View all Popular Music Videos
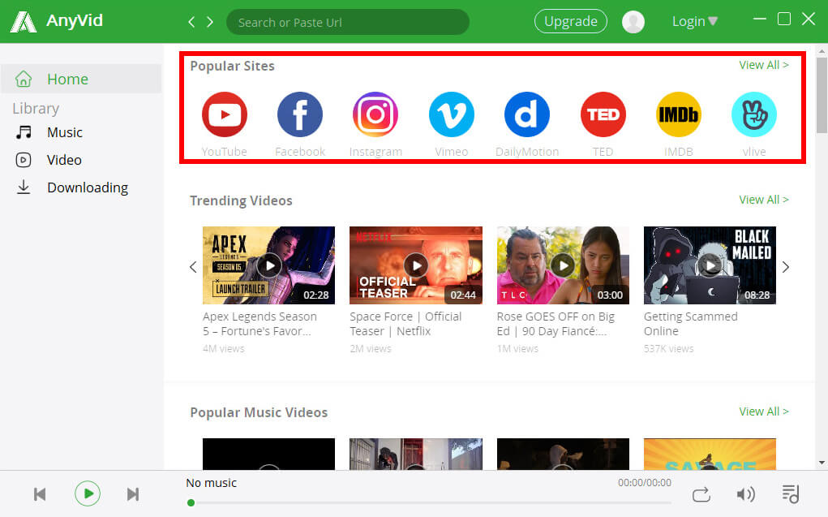 [x=764, y=411]
